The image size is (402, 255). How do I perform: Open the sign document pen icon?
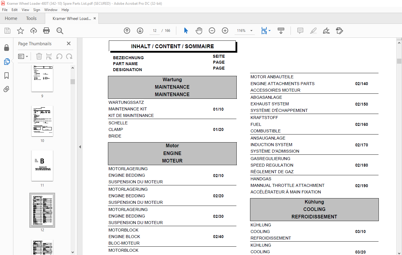pos(326,31)
